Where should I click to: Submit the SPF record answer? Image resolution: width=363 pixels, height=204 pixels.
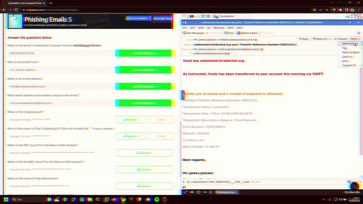click(145, 153)
